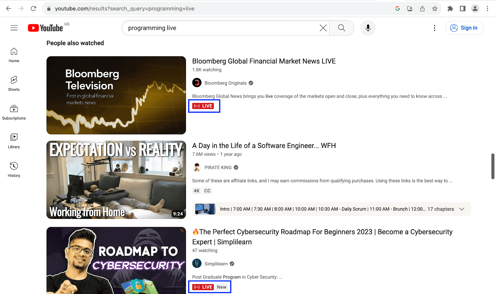
Task: Open the Chrome profile avatar
Action: tap(475, 9)
